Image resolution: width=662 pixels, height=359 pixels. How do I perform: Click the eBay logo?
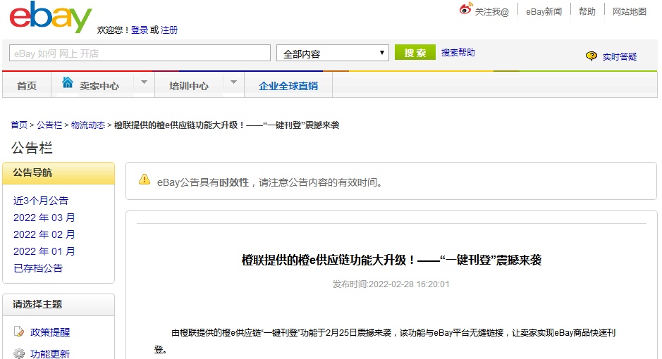tap(50, 17)
